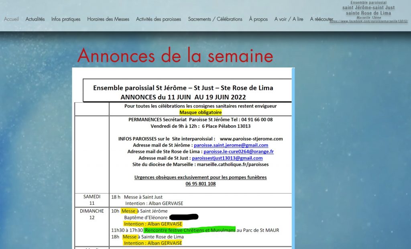Go to the Accueil home page

click(11, 19)
